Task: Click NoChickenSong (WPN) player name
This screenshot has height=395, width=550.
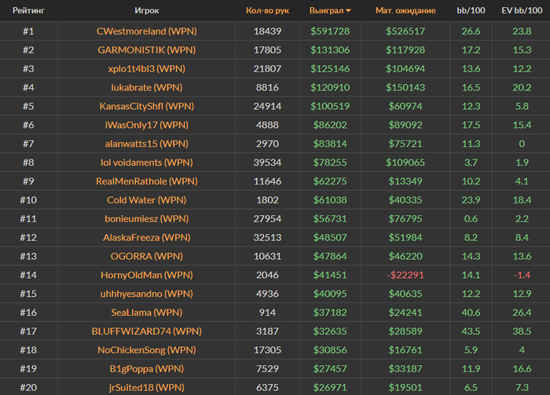Action: coord(146,350)
